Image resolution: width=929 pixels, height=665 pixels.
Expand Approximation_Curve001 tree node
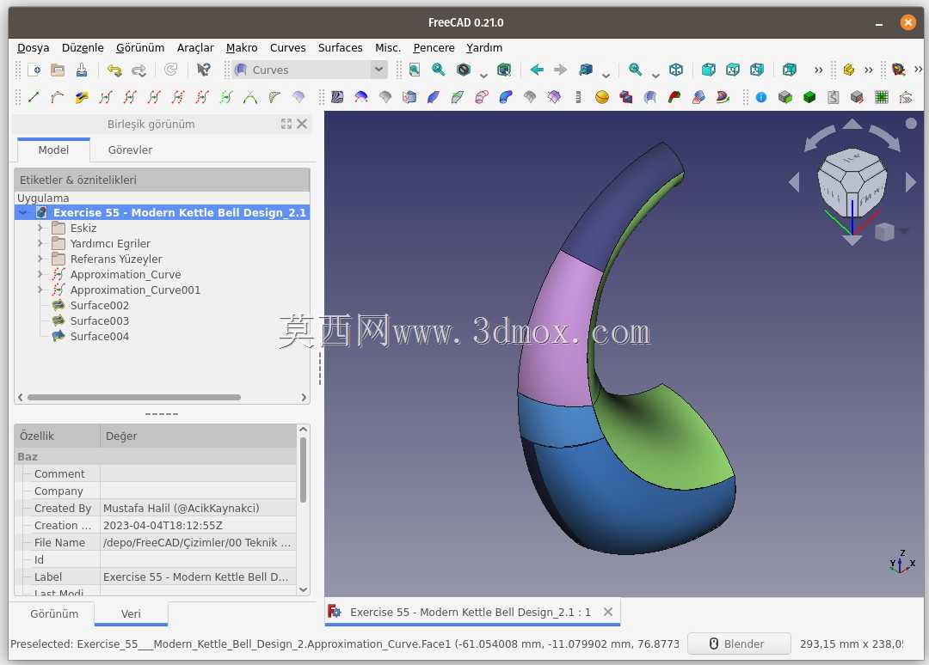click(40, 290)
